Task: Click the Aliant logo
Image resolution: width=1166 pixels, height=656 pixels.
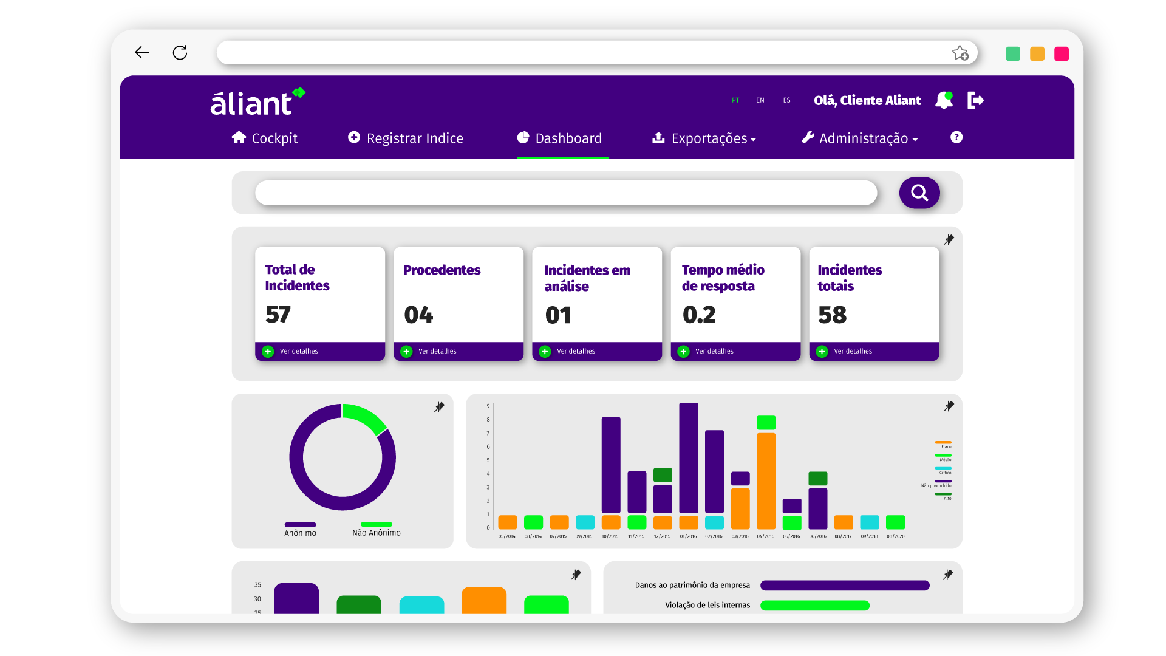Action: pos(257,102)
